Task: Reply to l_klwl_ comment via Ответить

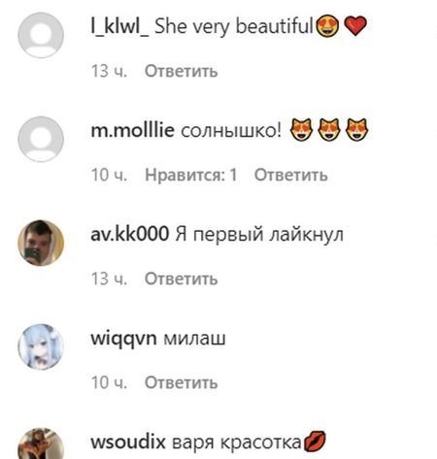Action: click(181, 71)
